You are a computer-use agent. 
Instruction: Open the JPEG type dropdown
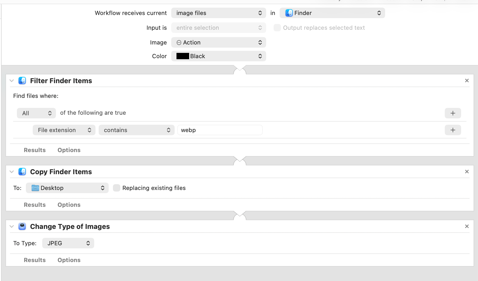(x=68, y=243)
